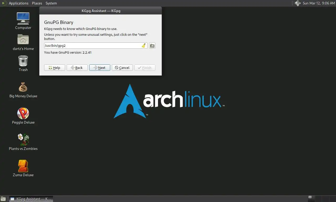Click the workspace switcher in bottom panel
Viewport: 336px width, 202px height.
coord(321,199)
